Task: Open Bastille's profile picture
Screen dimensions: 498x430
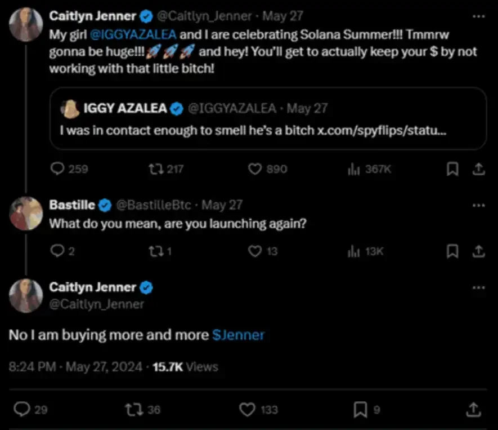Action: pos(26,214)
